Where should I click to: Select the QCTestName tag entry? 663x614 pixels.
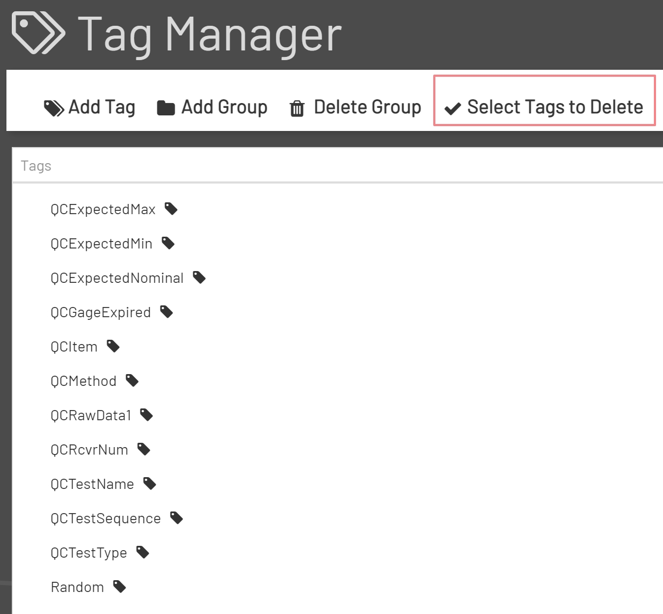(92, 483)
